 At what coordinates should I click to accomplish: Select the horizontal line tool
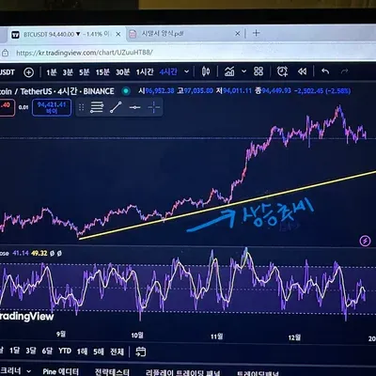[x=135, y=107]
